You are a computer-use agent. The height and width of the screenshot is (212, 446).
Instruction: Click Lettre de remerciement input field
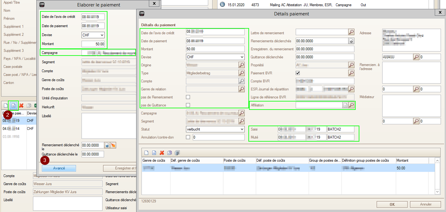click(322, 32)
